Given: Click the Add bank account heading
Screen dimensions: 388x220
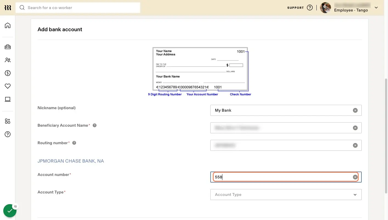Looking at the screenshot, I should (x=60, y=29).
